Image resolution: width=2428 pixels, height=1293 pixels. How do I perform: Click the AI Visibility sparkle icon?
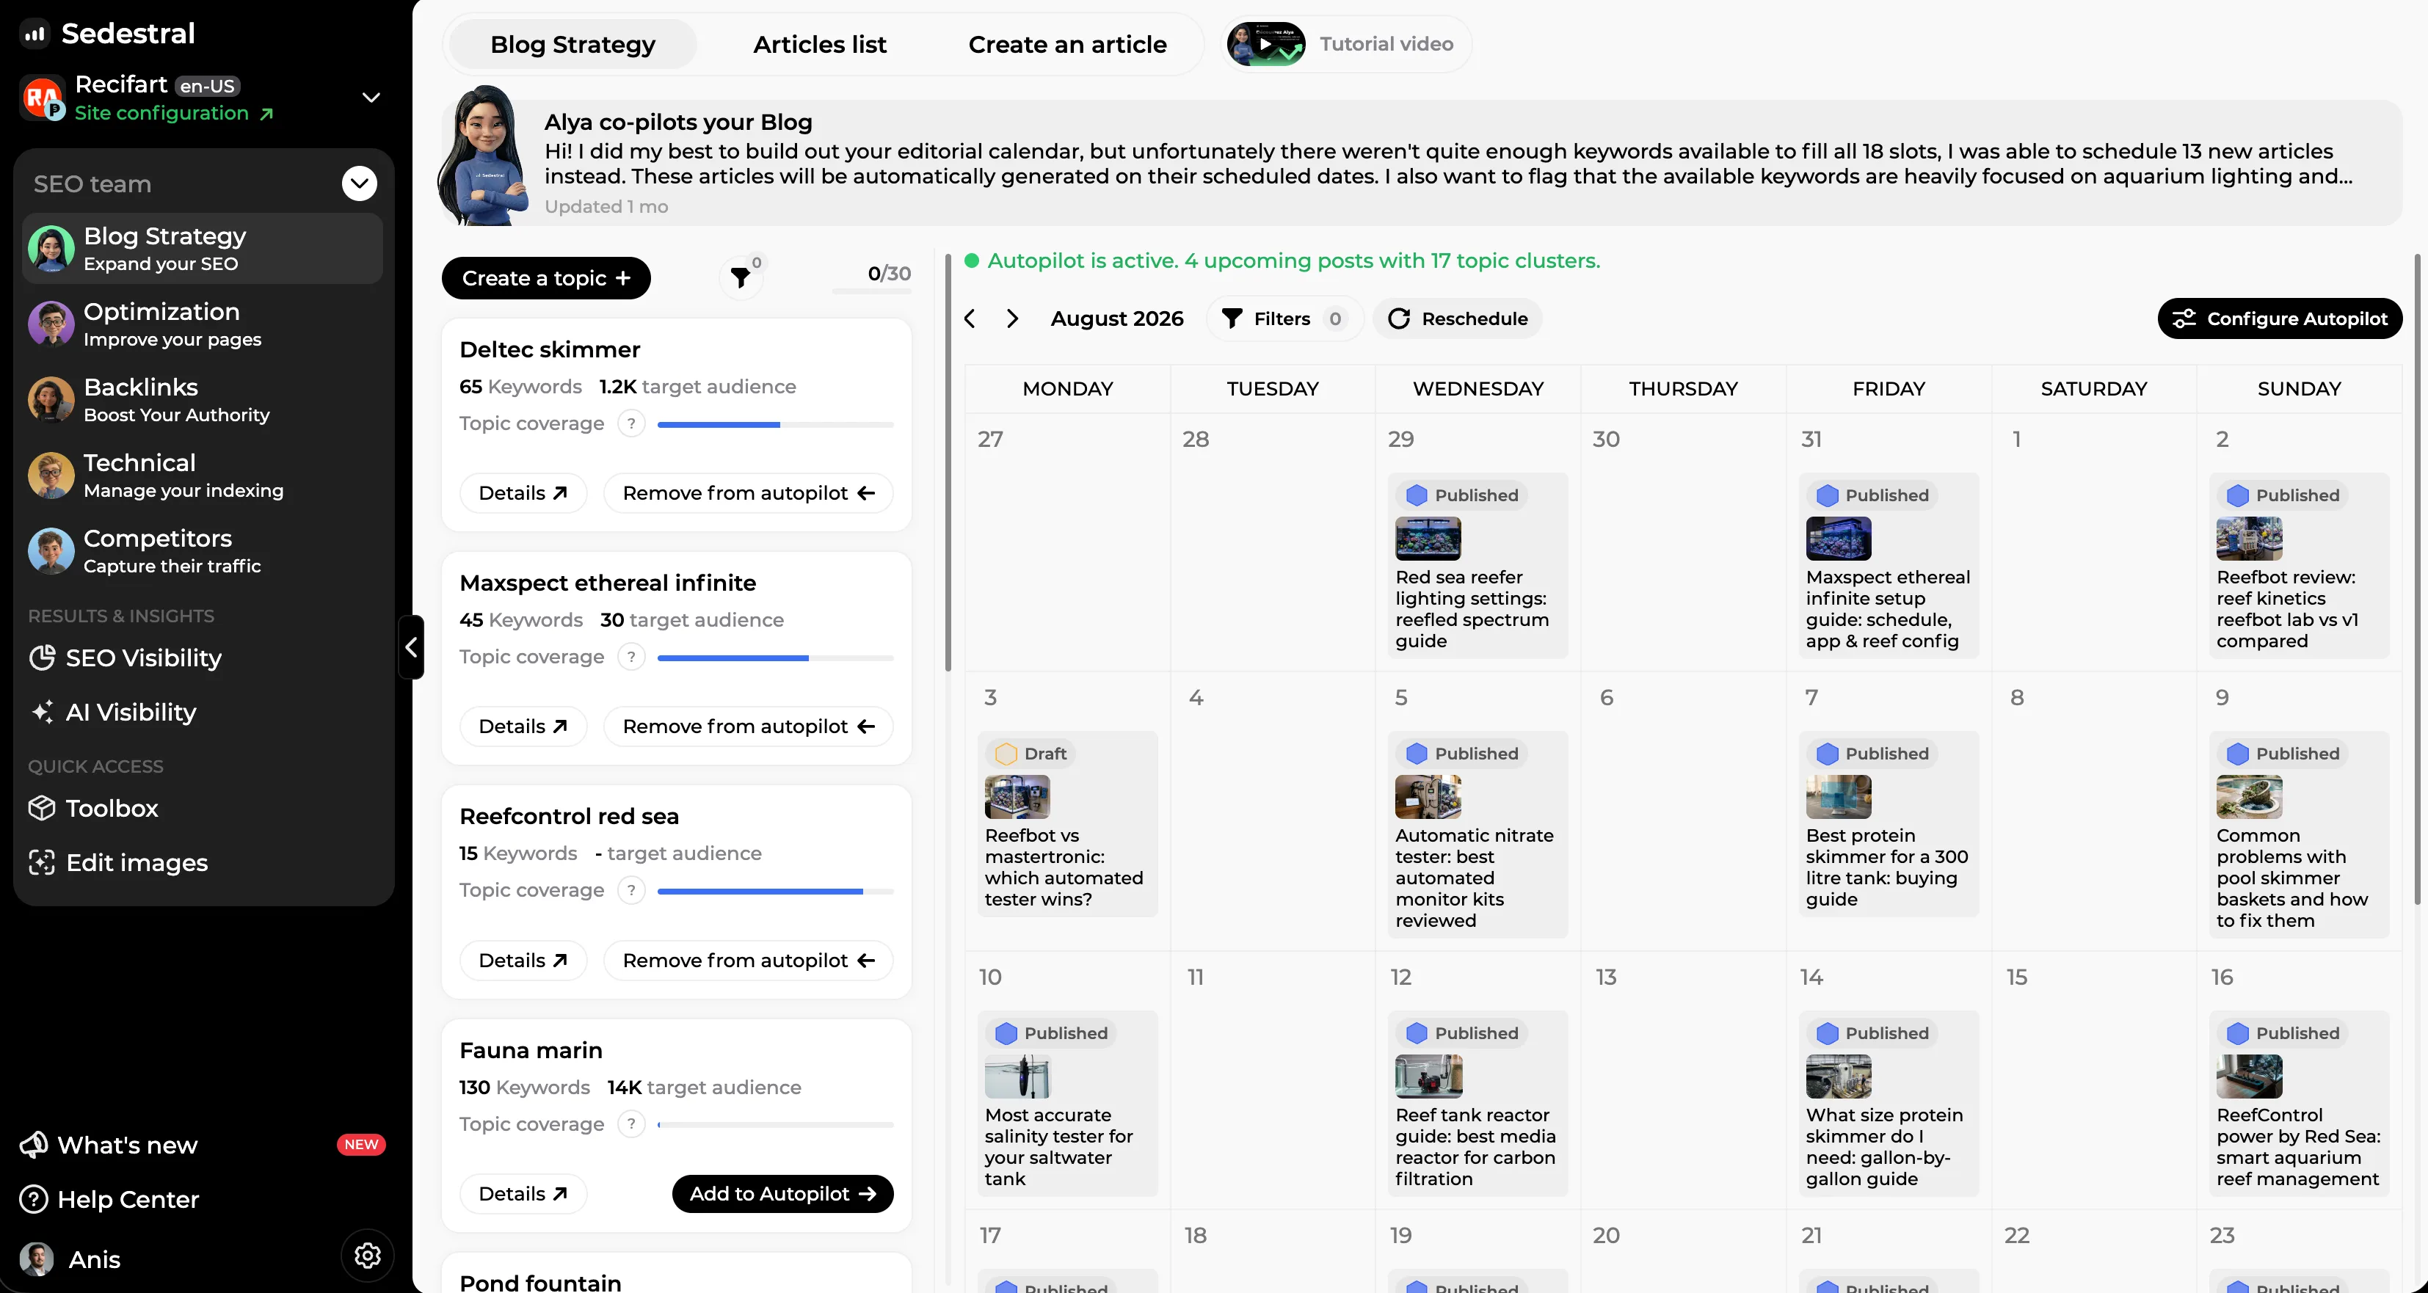[43, 713]
